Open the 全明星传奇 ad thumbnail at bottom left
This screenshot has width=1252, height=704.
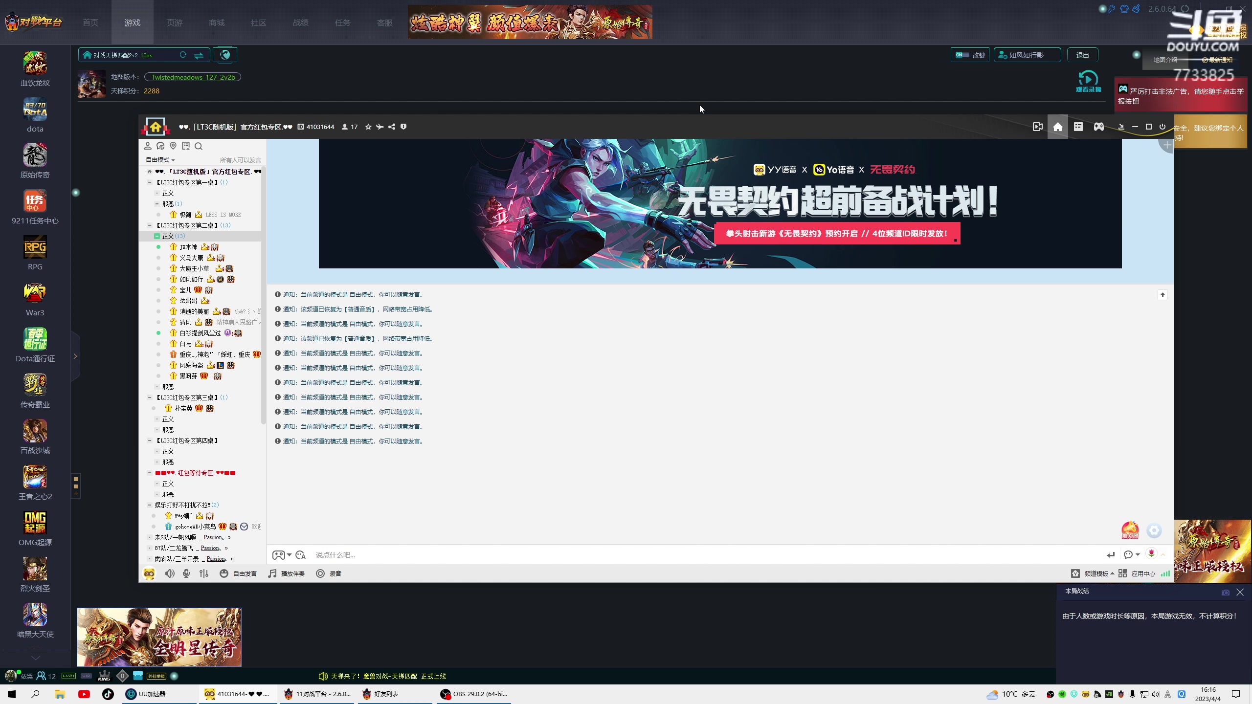[x=159, y=637]
